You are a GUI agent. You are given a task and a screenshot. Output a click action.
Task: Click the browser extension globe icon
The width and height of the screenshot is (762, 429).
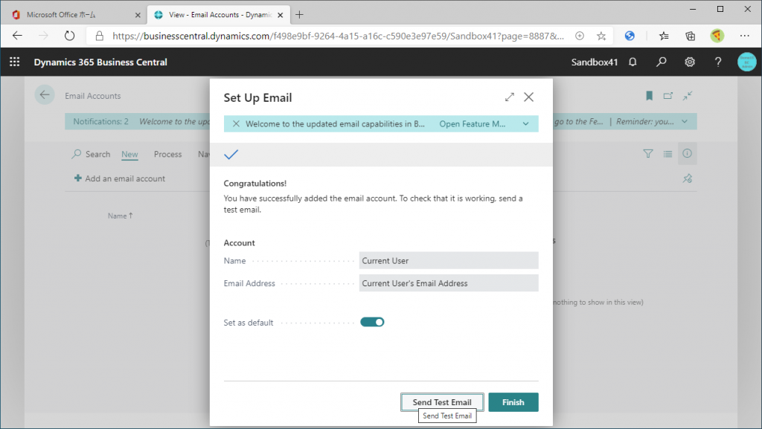630,36
